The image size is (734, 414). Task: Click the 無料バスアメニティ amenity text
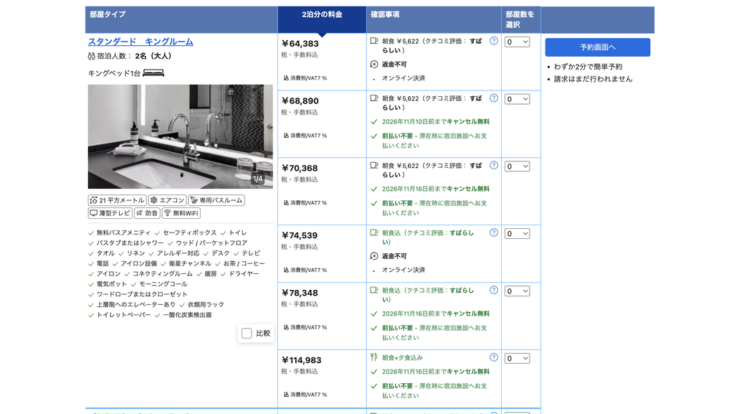point(123,232)
